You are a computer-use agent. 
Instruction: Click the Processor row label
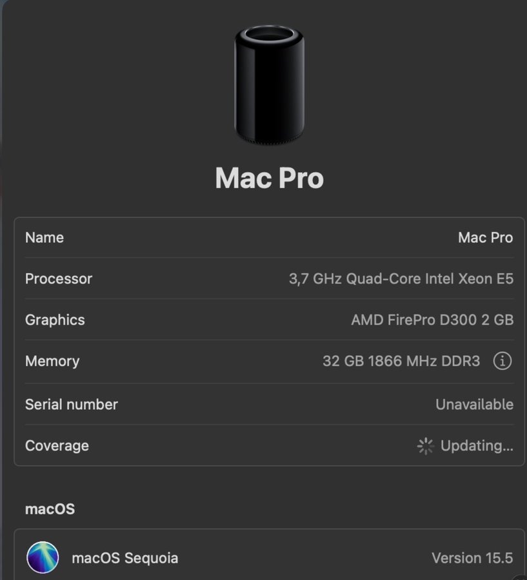tap(59, 279)
